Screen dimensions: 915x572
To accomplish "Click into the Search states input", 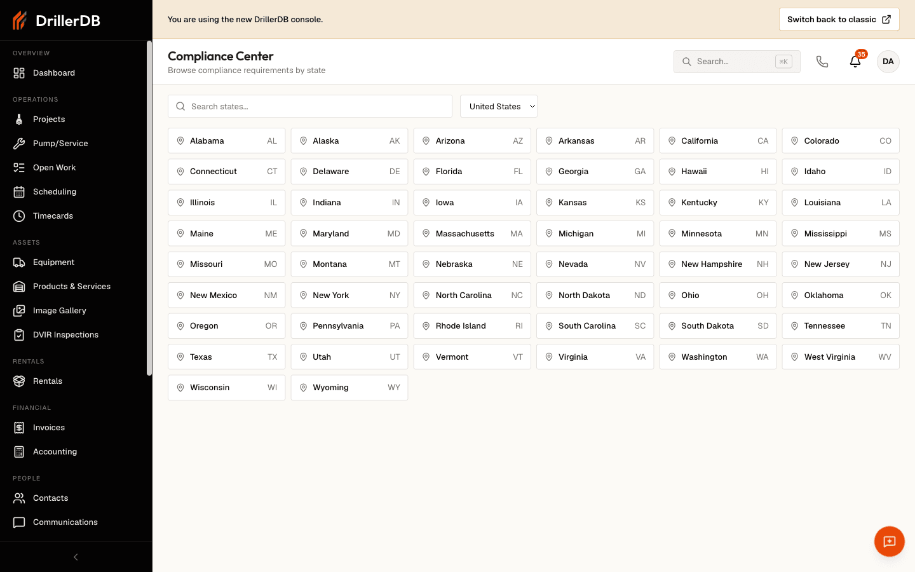I will point(310,107).
